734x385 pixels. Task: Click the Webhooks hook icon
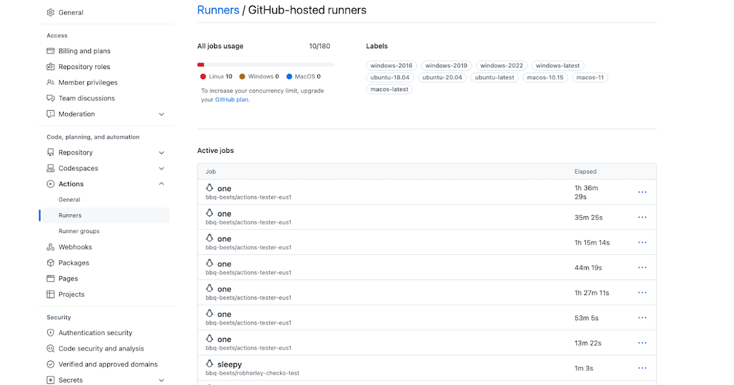click(48, 247)
